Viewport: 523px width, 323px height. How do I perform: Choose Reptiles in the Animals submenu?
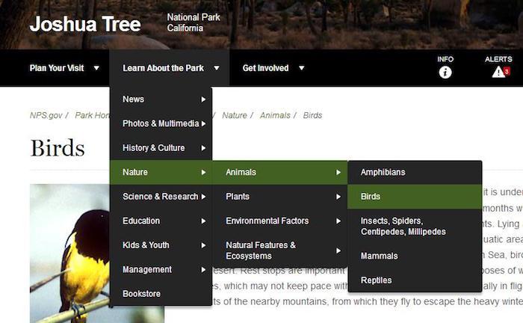coord(415,280)
